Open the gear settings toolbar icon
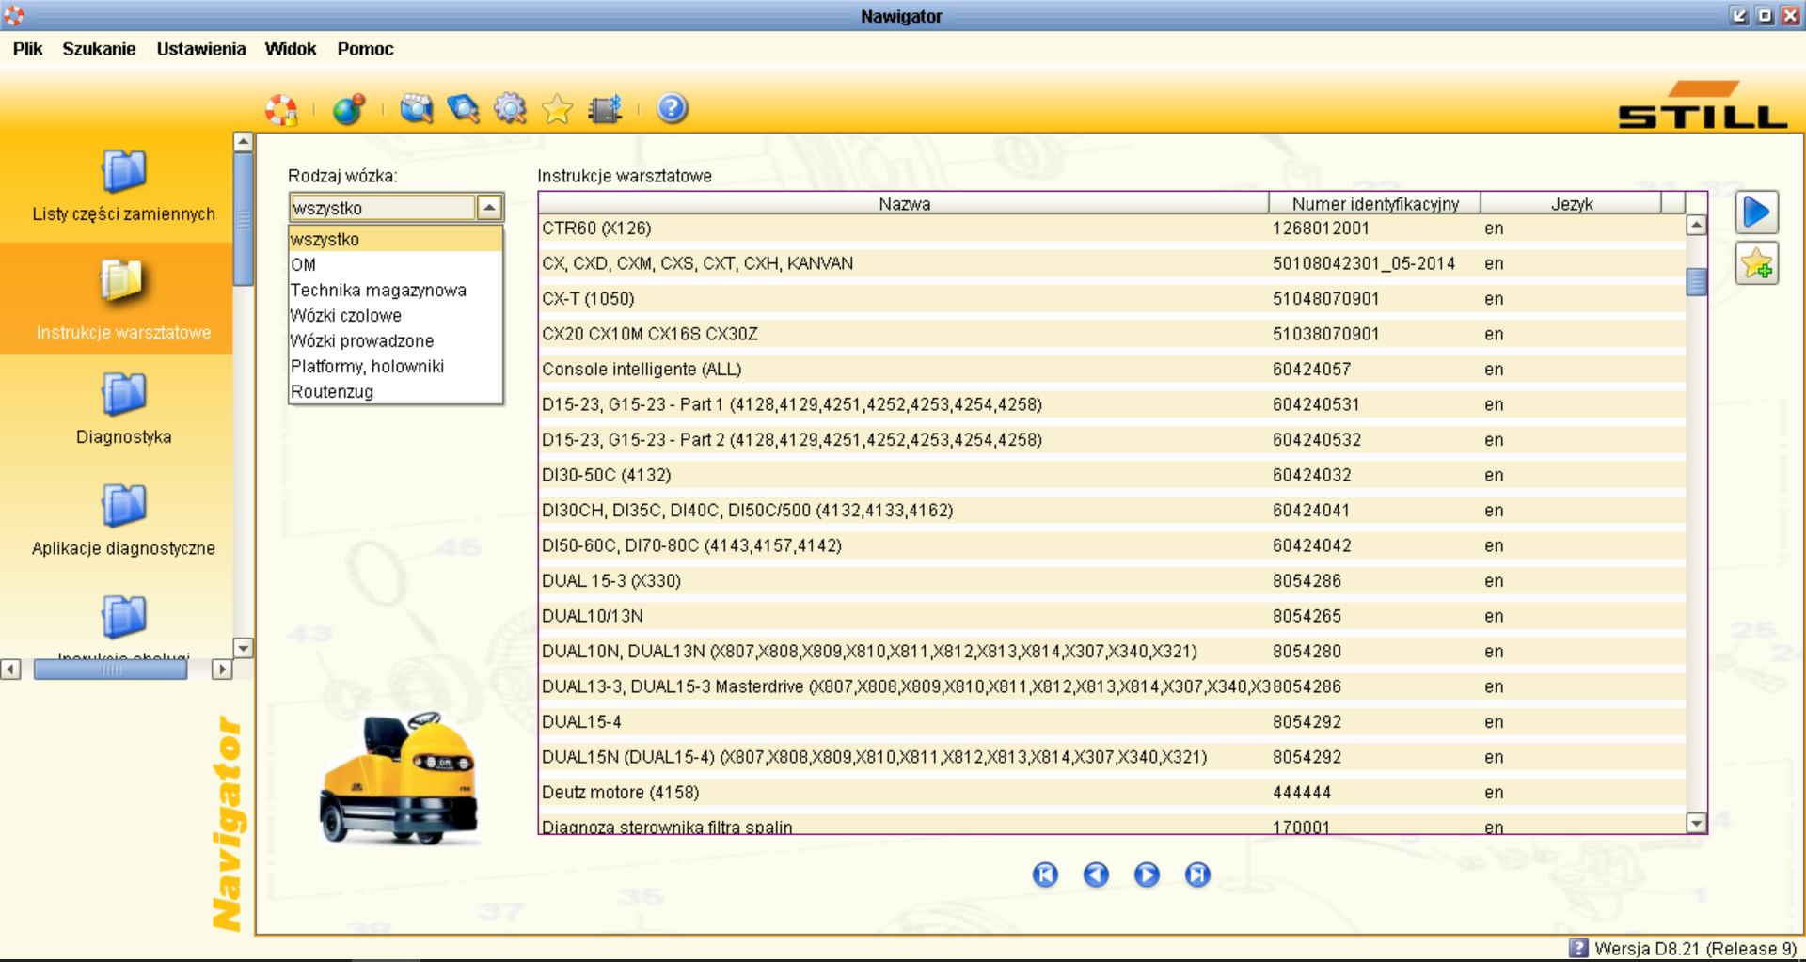The width and height of the screenshot is (1806, 962). tap(510, 109)
